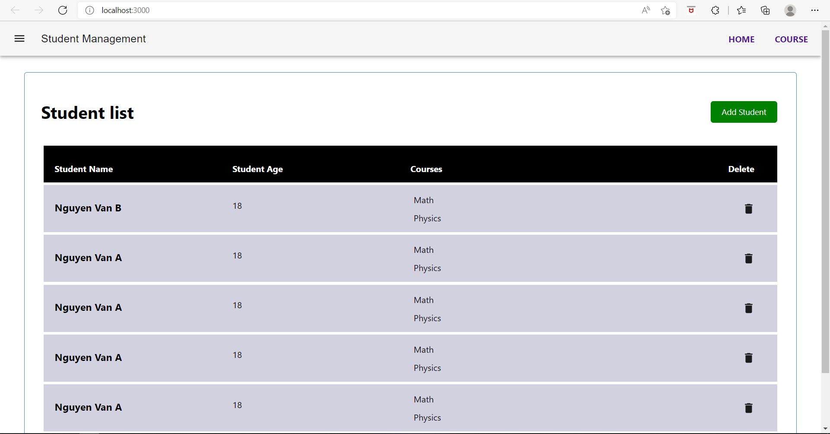Open the browser favorites list
This screenshot has height=434, width=830.
click(741, 10)
